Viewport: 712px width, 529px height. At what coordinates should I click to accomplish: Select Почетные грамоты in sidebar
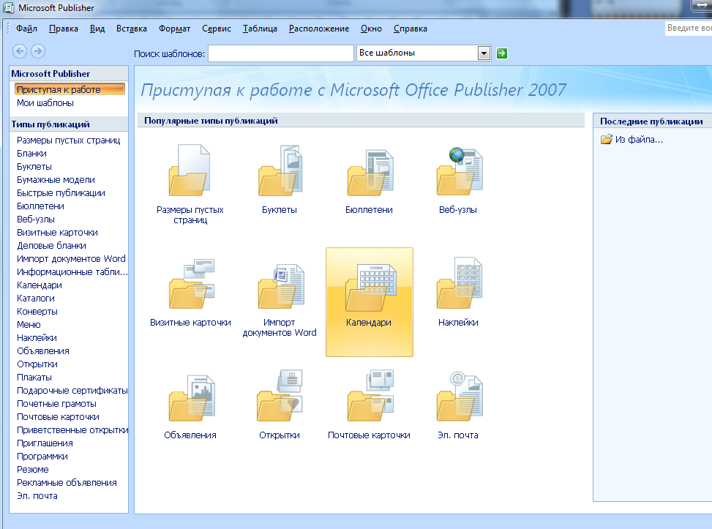(57, 404)
